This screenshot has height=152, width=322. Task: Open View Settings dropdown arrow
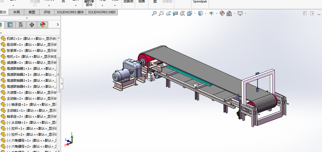tap(245, 14)
